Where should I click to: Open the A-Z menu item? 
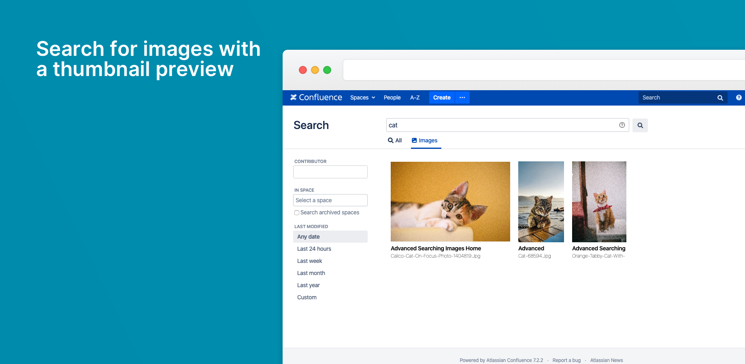coord(415,97)
